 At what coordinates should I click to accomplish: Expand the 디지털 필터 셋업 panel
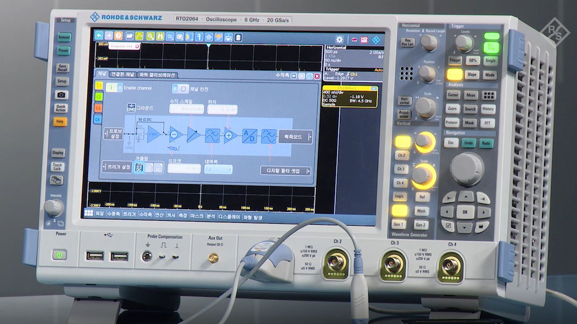[285, 171]
